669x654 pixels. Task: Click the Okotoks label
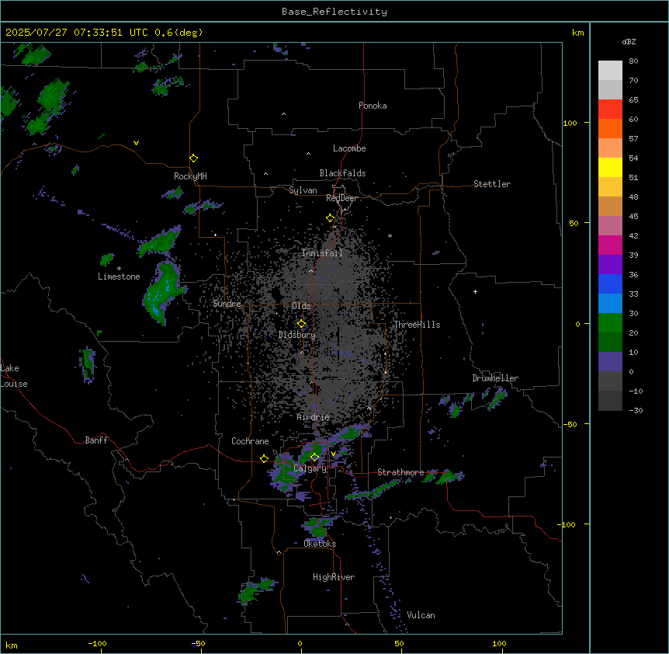pos(320,544)
